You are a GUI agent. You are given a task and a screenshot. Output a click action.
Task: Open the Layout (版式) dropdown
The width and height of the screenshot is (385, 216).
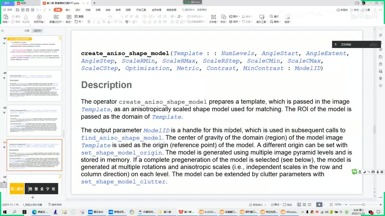click(x=69, y=22)
